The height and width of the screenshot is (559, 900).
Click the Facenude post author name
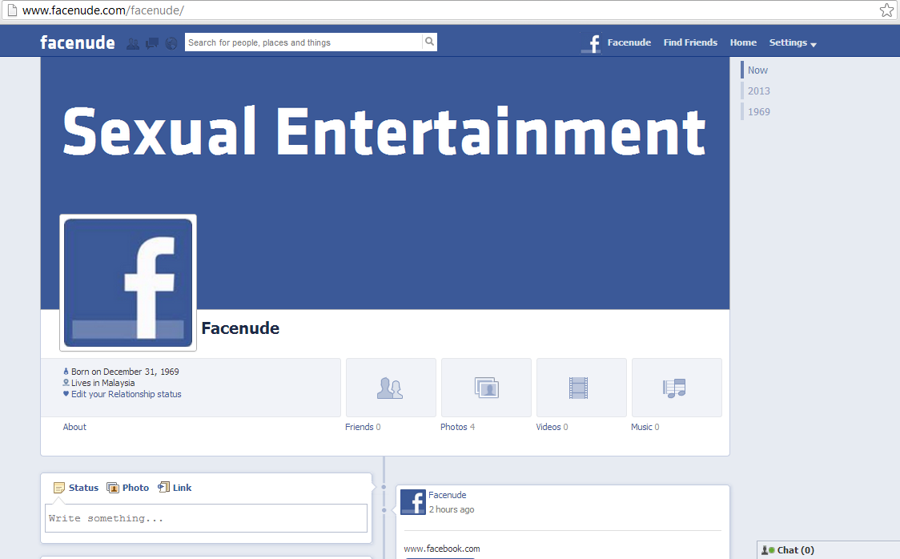pyautogui.click(x=447, y=495)
